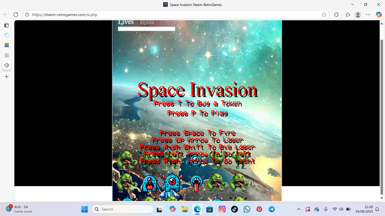Click the blue one-eyed monster with tongue

tap(197, 182)
